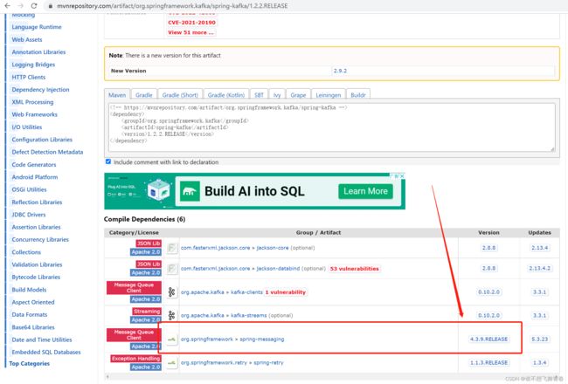Open kafka-streams artifact link
The width and height of the screenshot is (568, 384).
pos(249,315)
